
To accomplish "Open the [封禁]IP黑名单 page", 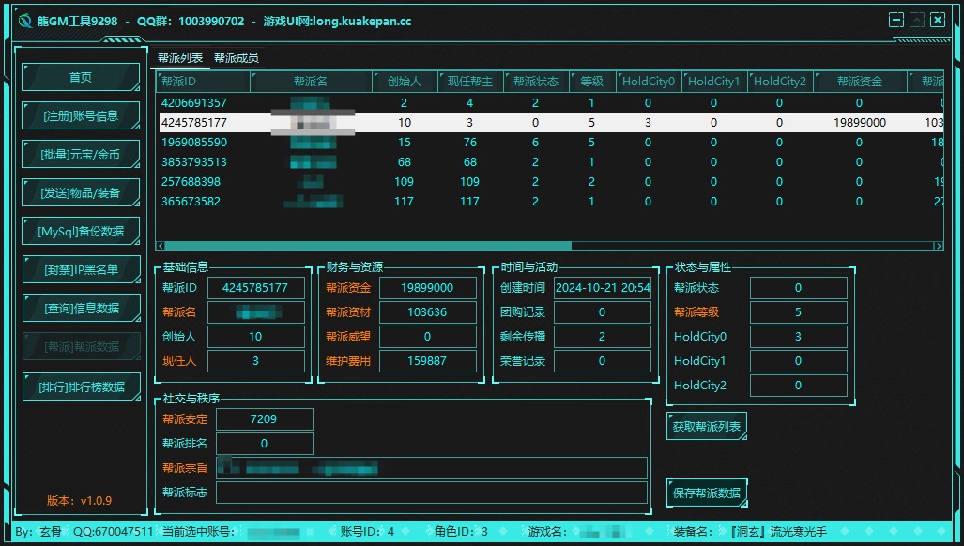I will (x=81, y=269).
